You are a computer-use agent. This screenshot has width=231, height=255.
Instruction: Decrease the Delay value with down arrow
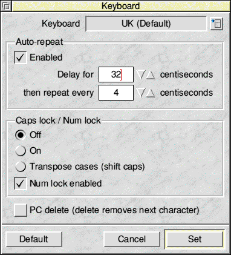pos(141,75)
